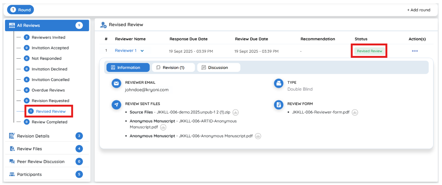Click the All Reviews grid icon
The height and width of the screenshot is (185, 442).
click(x=12, y=25)
